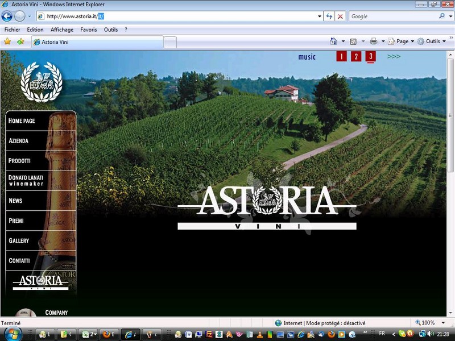Open the Prodotti section link

point(40,161)
